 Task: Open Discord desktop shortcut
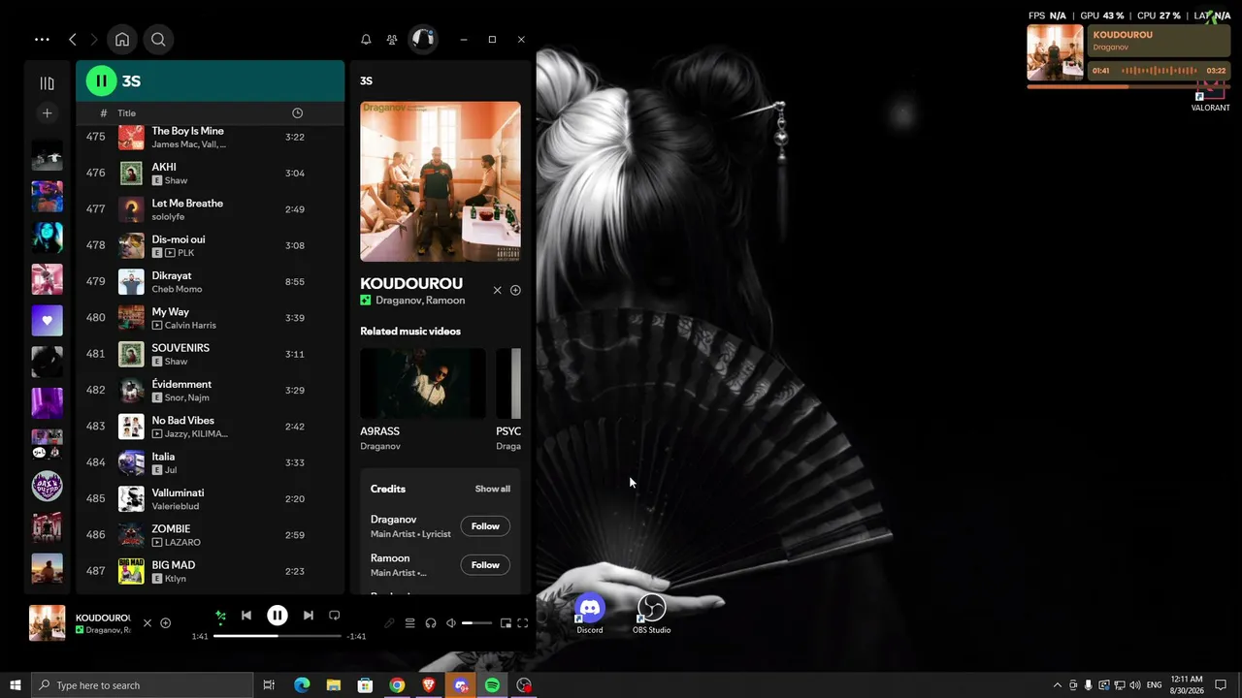pyautogui.click(x=590, y=615)
